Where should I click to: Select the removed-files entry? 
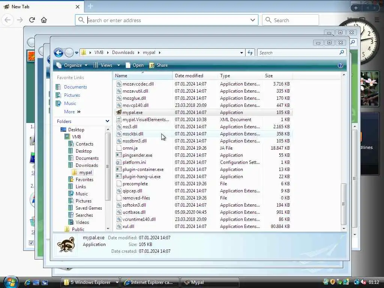136,198
